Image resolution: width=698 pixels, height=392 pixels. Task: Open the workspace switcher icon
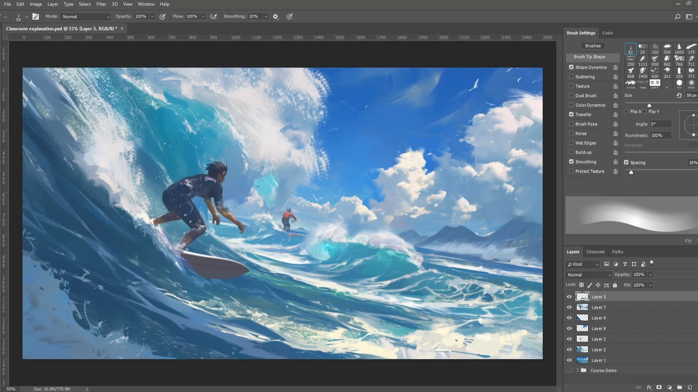689,17
